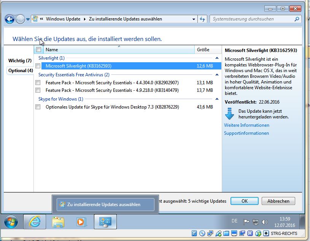Screen dimensions: 310x241
Task: Click the VirtualBox video capture indicator
Action: coord(242,233)
